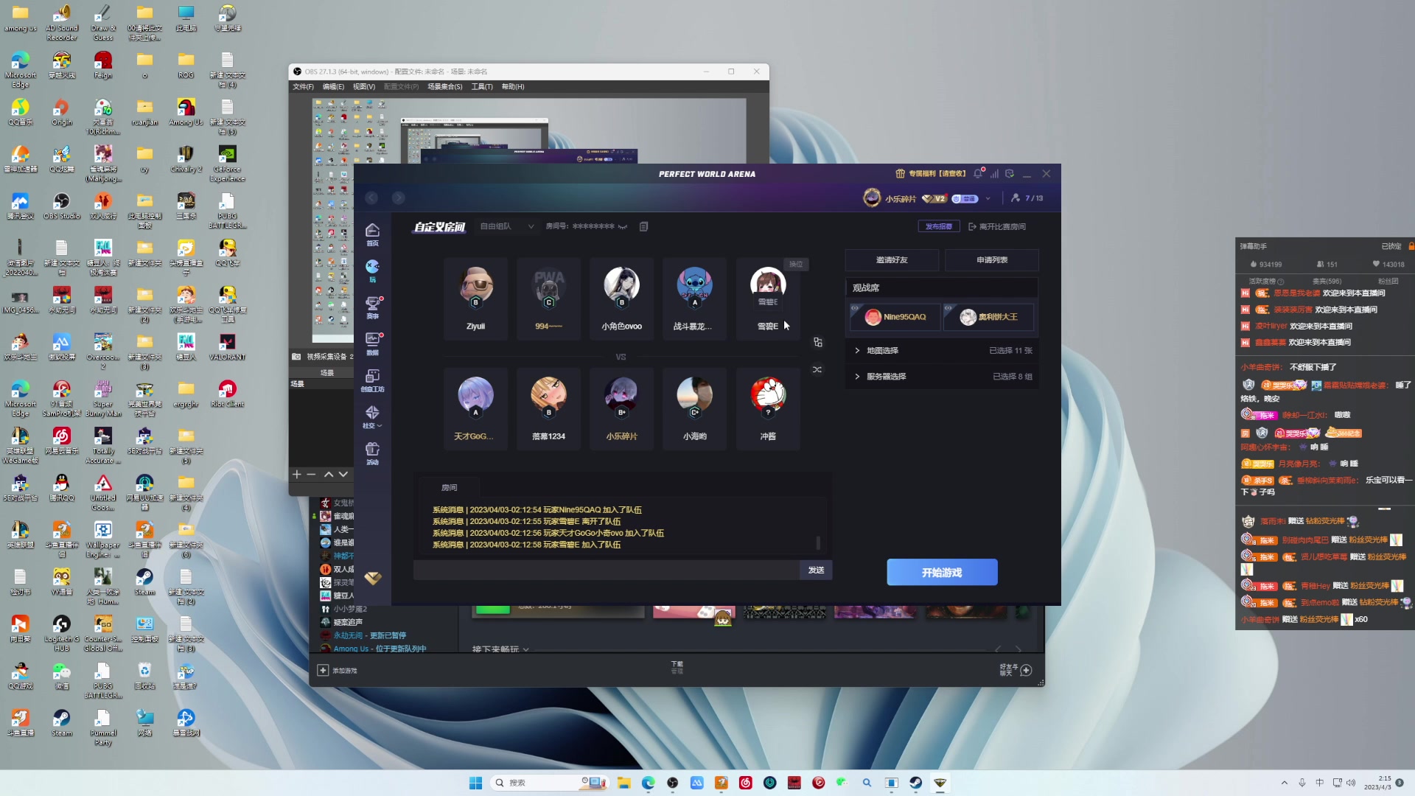
Task: Click the 开始游戏 start game button
Action: coord(942,573)
